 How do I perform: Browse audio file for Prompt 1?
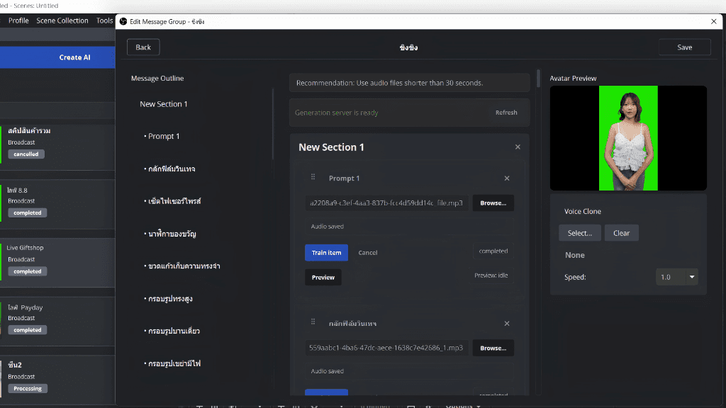[493, 203]
